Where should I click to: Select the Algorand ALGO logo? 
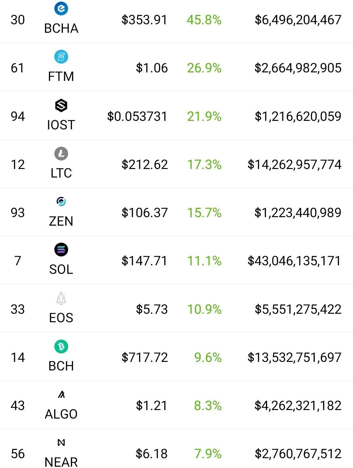click(x=61, y=395)
